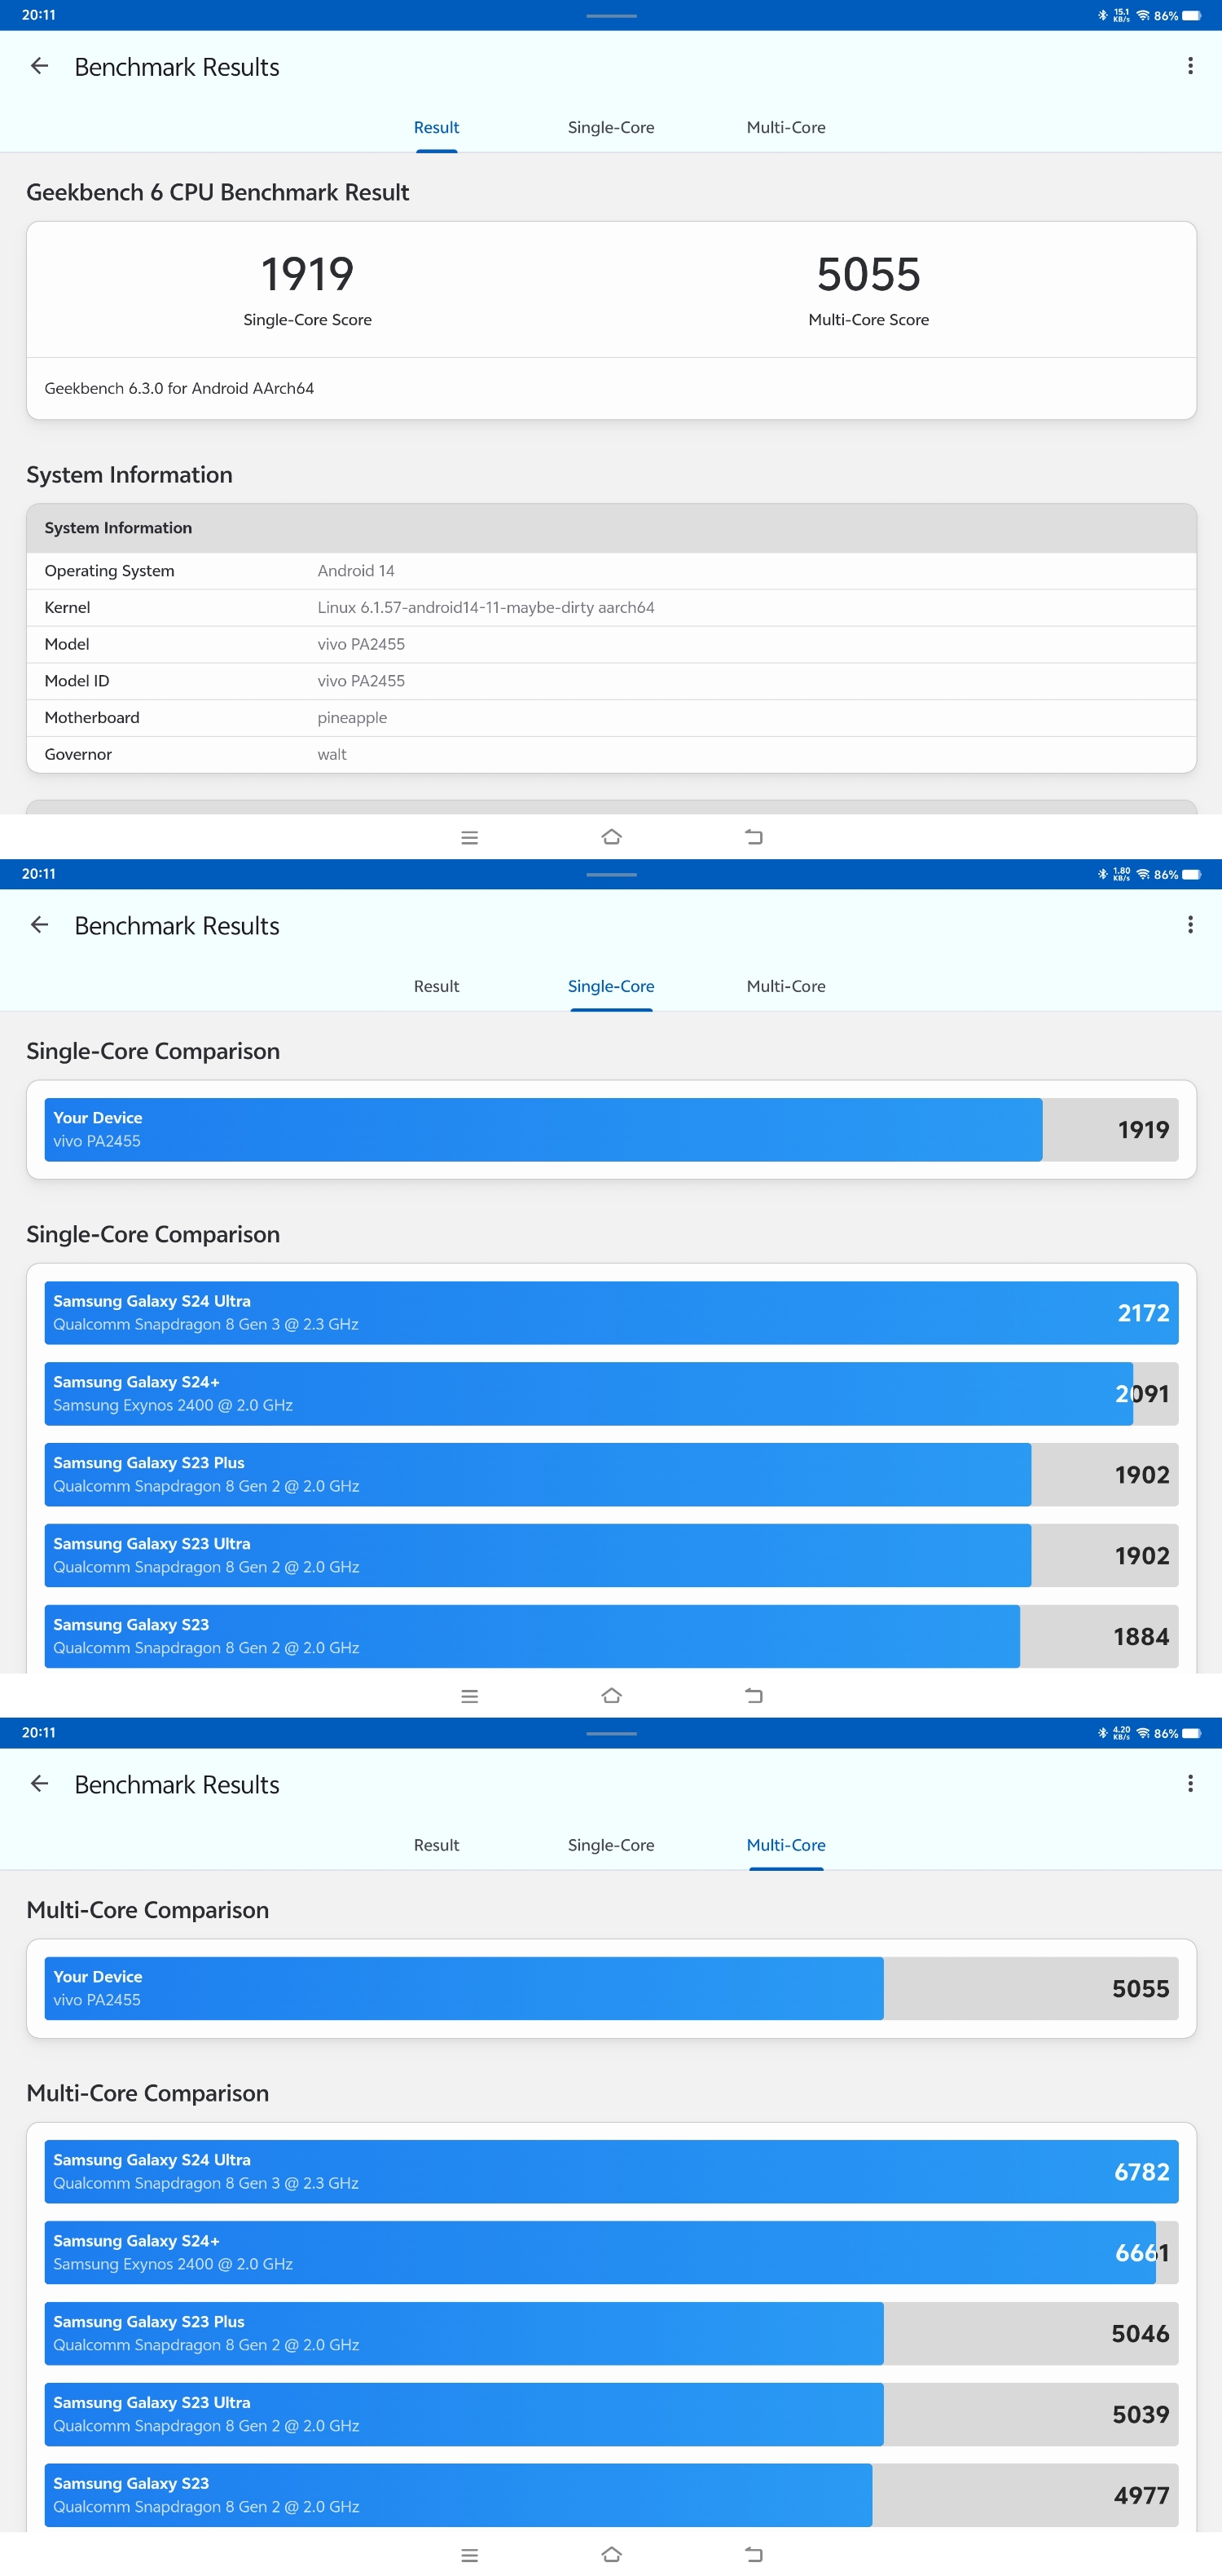Tap the gray System Information table header
This screenshot has width=1222, height=2576.
(x=612, y=528)
